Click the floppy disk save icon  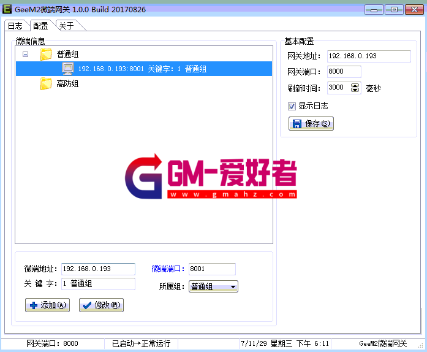pos(297,123)
